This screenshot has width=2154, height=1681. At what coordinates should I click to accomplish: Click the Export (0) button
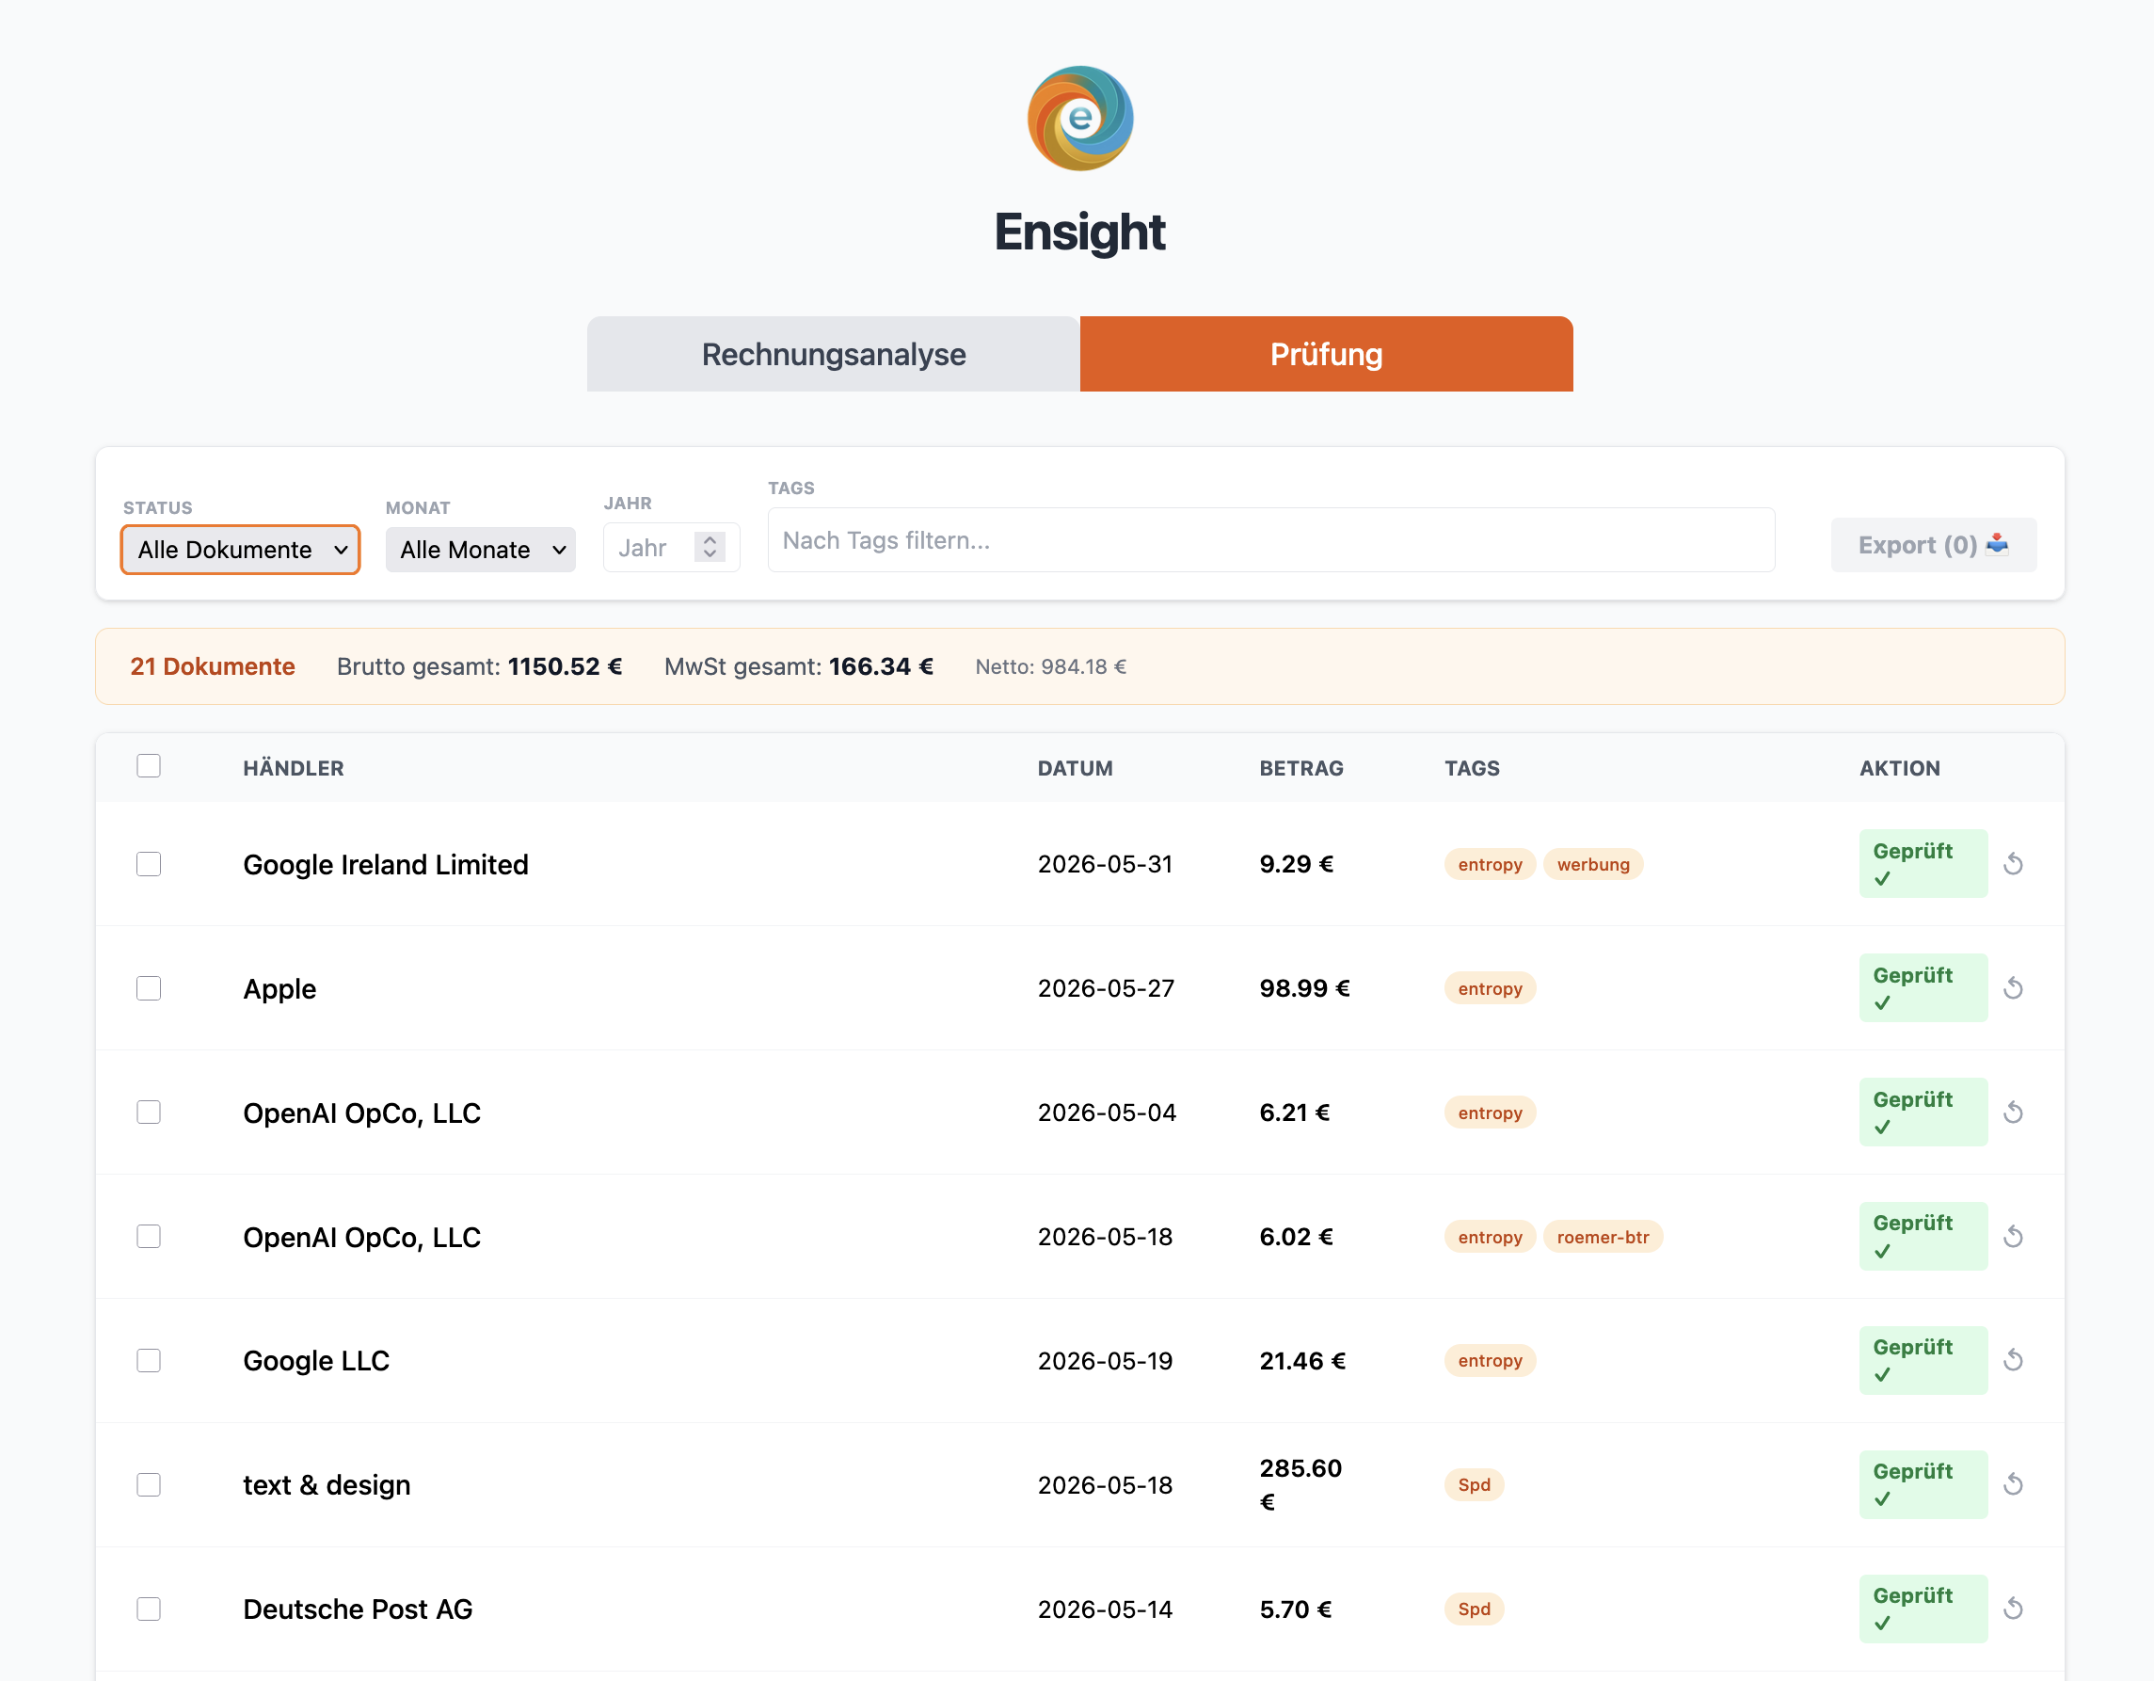pyautogui.click(x=1933, y=545)
